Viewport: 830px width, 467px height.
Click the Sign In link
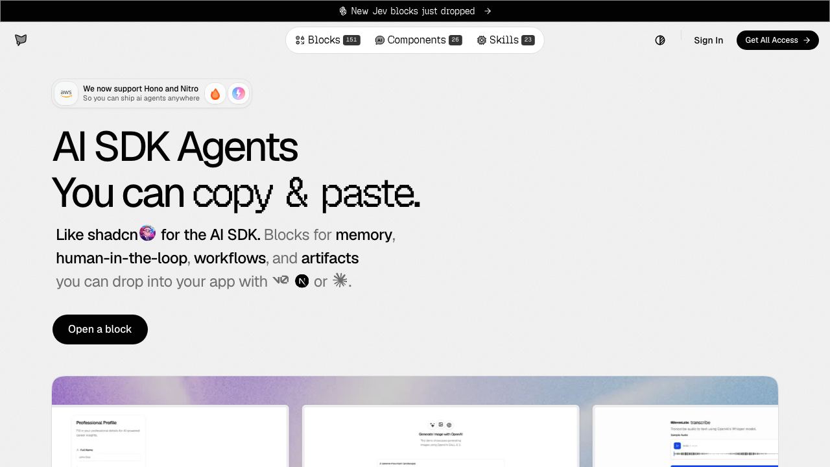(708, 40)
